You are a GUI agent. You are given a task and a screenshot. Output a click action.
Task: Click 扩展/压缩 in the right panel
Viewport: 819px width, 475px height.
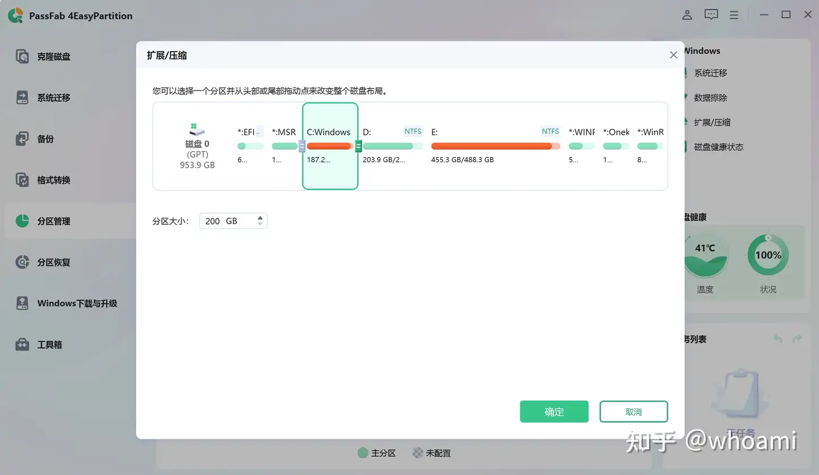(x=712, y=122)
